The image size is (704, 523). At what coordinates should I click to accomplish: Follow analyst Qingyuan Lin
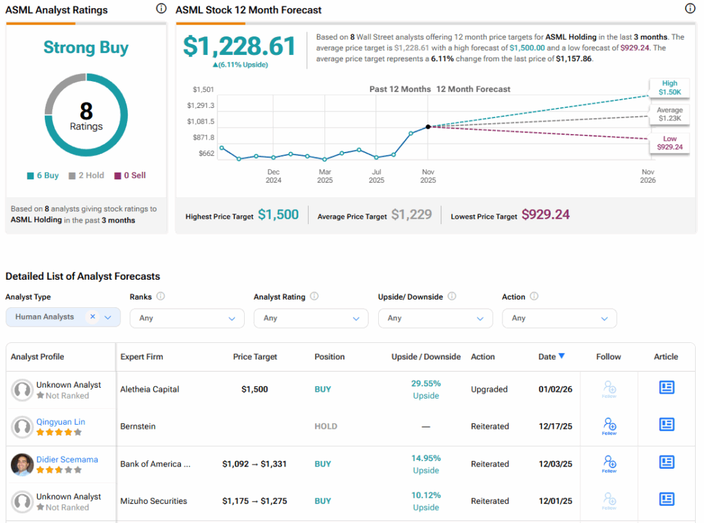(609, 425)
